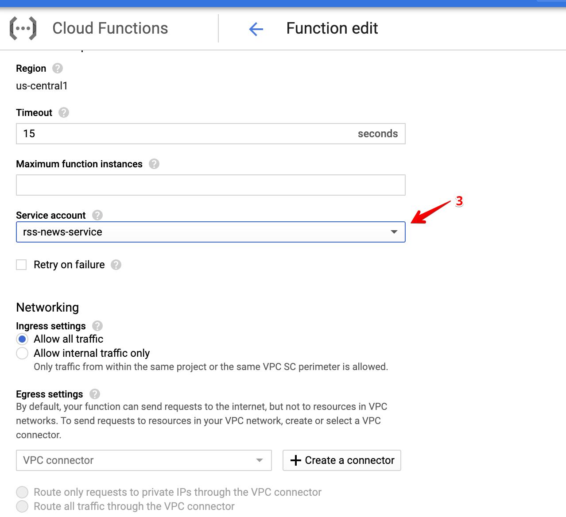Click help icon next to Timeout
This screenshot has height=517, width=566.
64,113
